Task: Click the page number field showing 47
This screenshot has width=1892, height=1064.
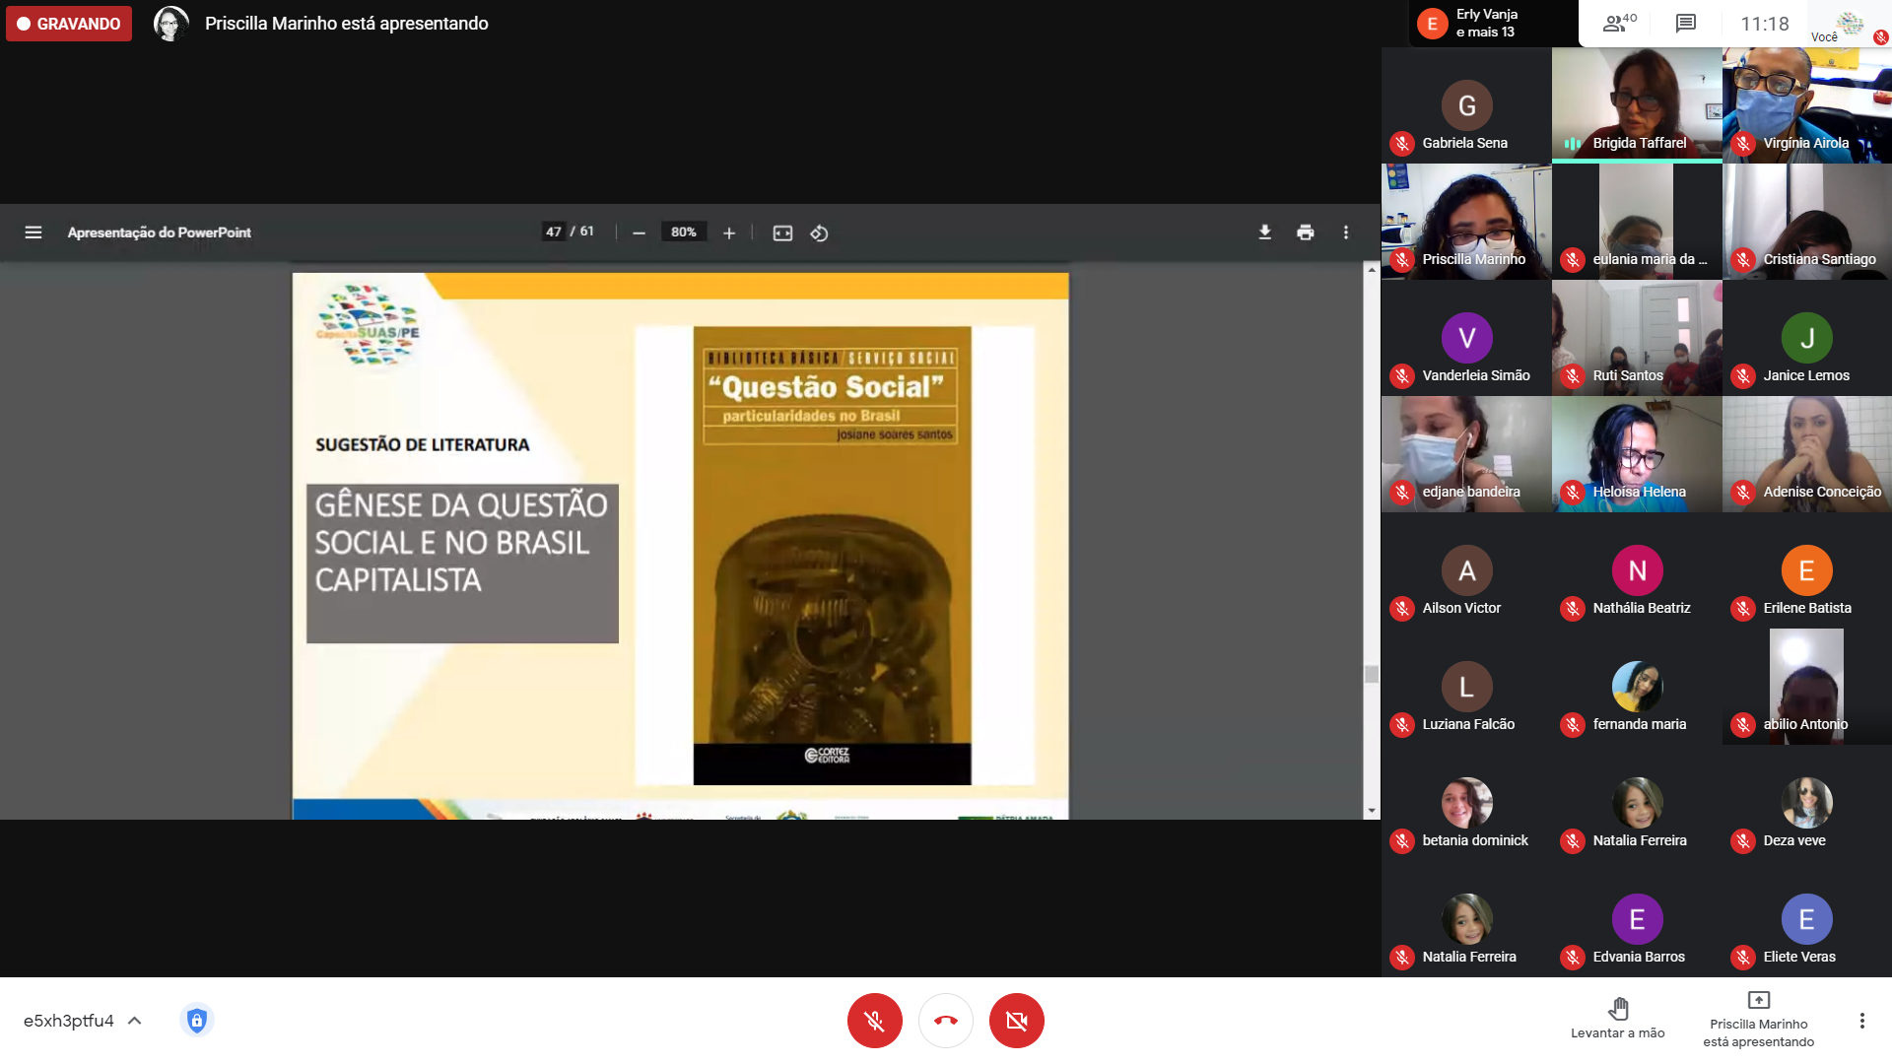Action: point(554,233)
